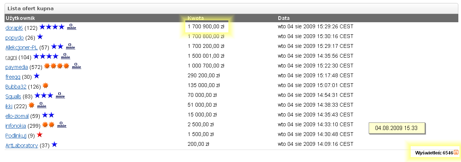Open the "O mnie" icon beside paymedia
This screenshot has height=162, width=461.
76,66
